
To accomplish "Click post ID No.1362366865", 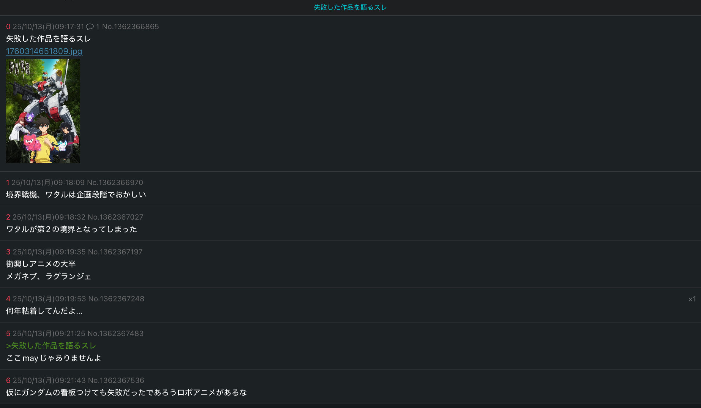I will click(x=130, y=27).
